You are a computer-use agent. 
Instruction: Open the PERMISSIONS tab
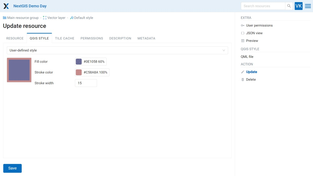point(92,38)
